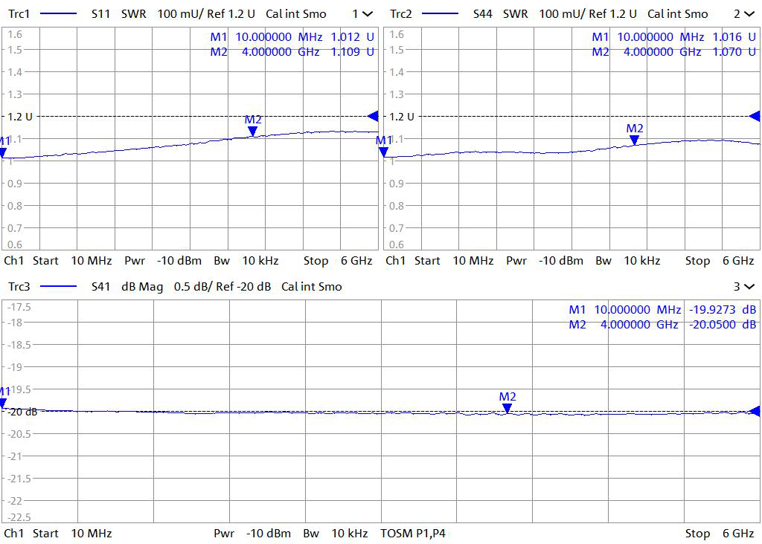Select the M1 marker in the S44 diagram
Image resolution: width=762 pixels, height=544 pixels.
pyautogui.click(x=384, y=152)
